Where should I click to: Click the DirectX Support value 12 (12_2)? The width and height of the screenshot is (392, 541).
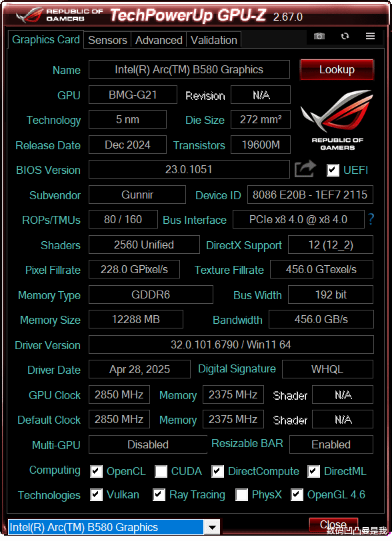[331, 245]
